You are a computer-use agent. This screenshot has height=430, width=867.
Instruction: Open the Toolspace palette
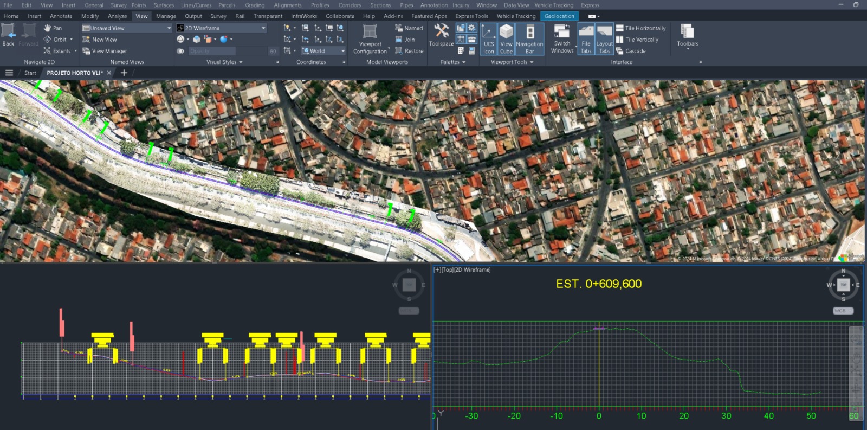(x=441, y=35)
